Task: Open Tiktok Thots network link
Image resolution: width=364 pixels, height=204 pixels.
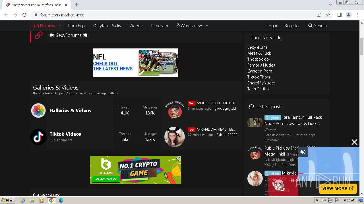Action: tap(259, 77)
